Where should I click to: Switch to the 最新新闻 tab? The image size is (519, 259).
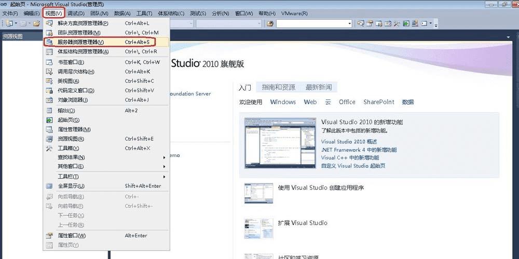(319, 87)
